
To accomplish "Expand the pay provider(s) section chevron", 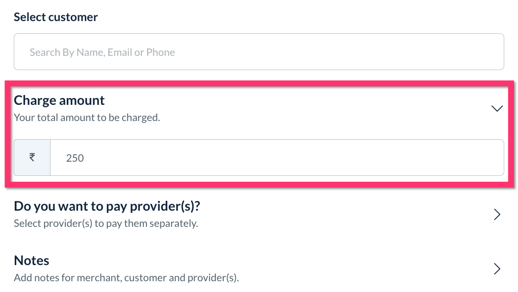I will tap(497, 215).
